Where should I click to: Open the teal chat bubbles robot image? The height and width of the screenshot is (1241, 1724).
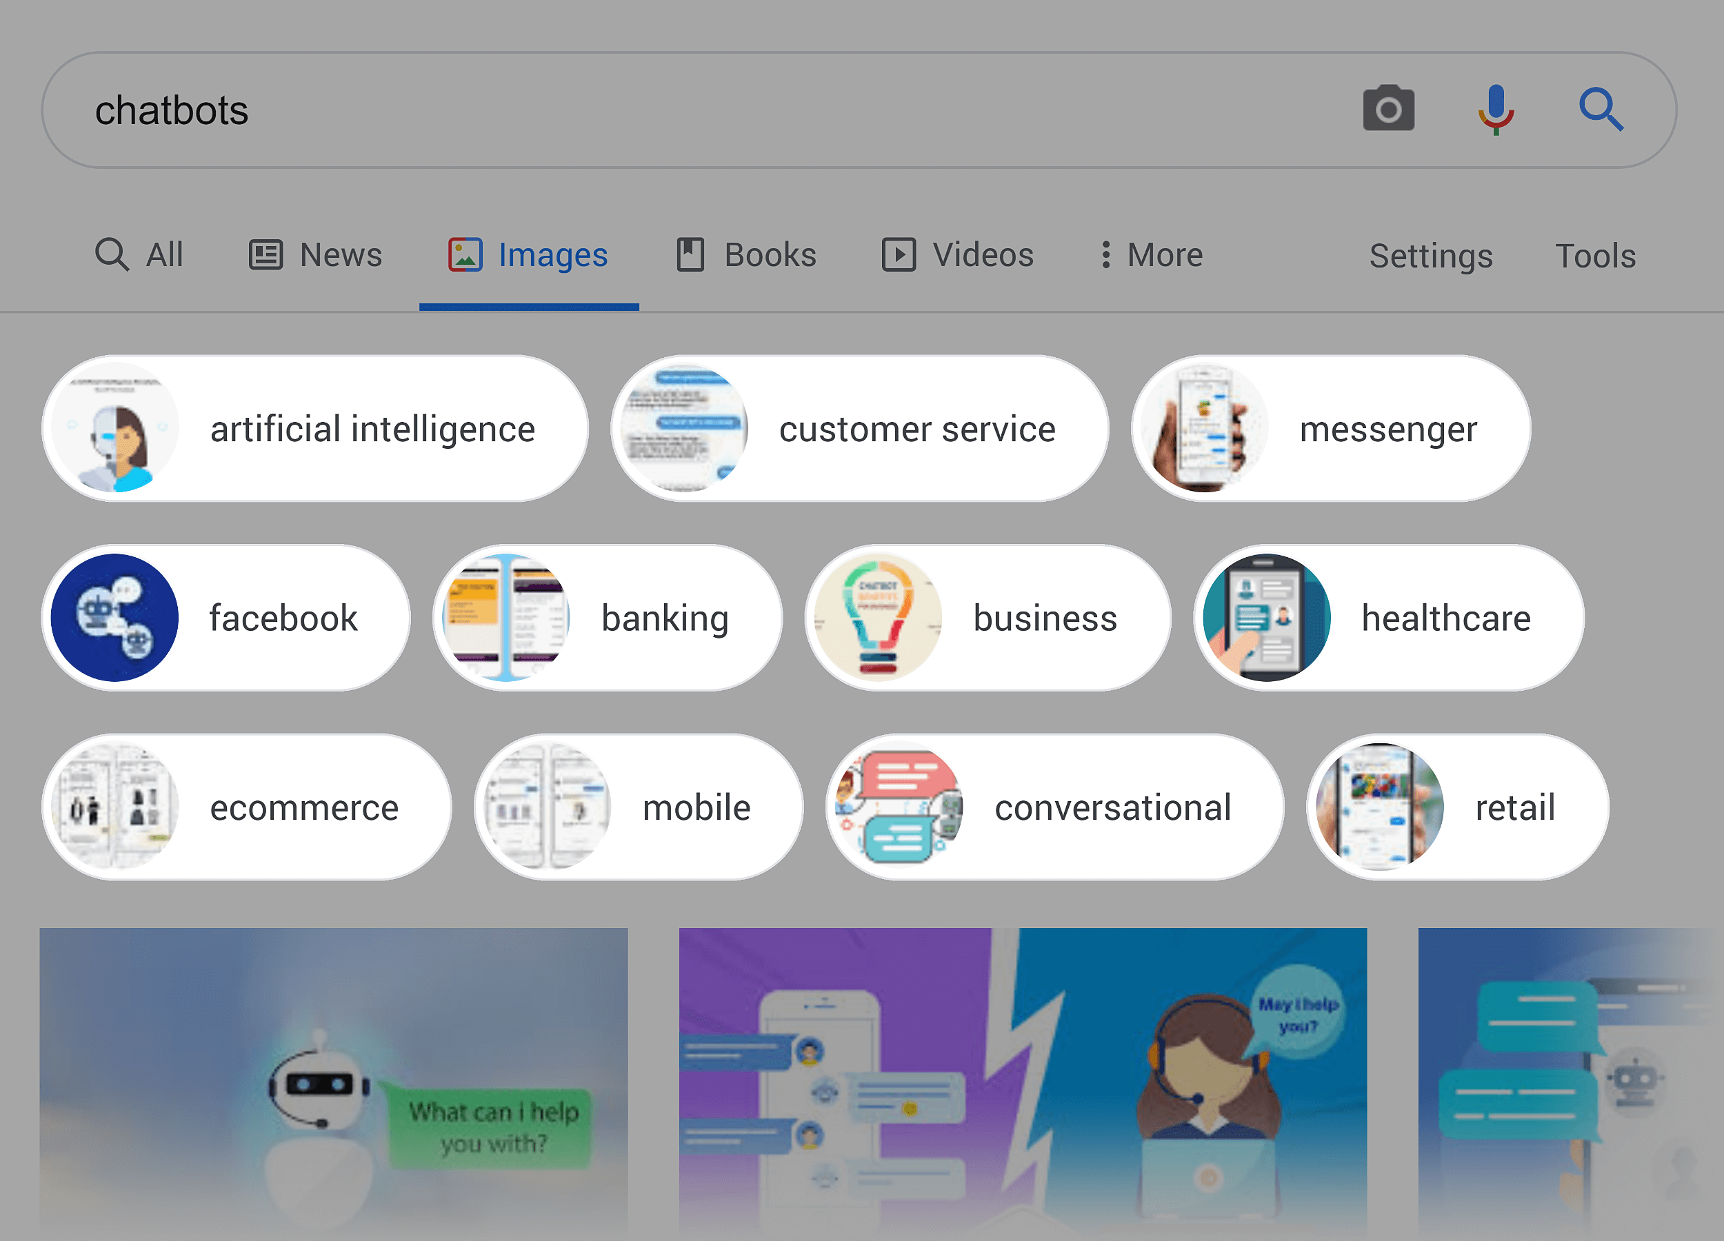[x=1570, y=1084]
